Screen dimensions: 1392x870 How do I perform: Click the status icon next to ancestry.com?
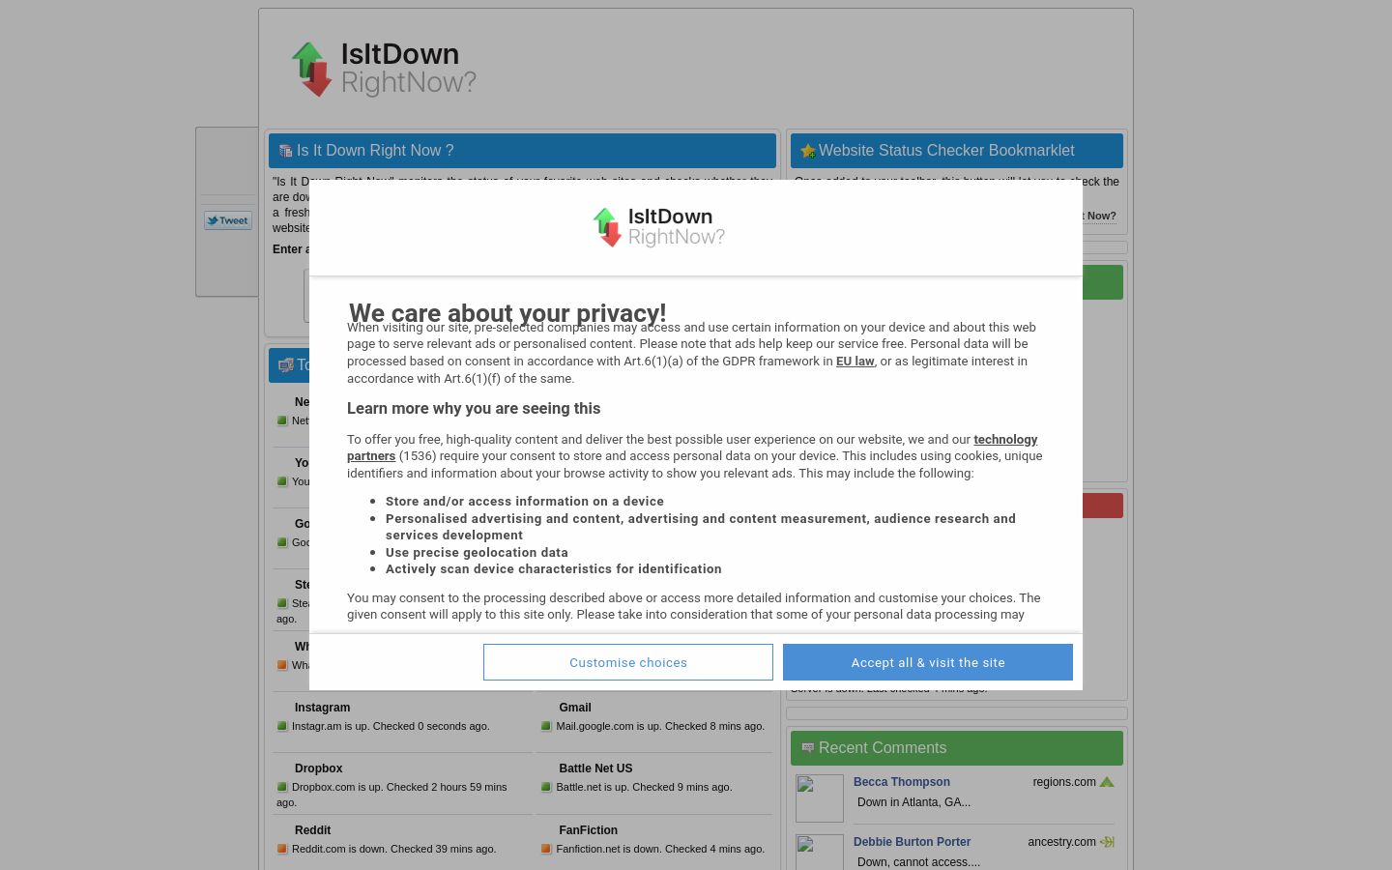click(x=1107, y=842)
